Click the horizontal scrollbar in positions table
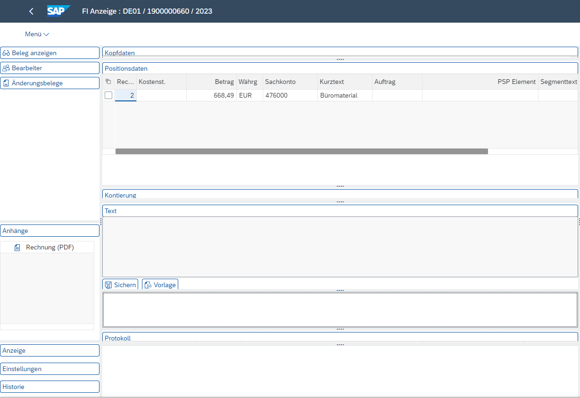The image size is (580, 398). [302, 151]
